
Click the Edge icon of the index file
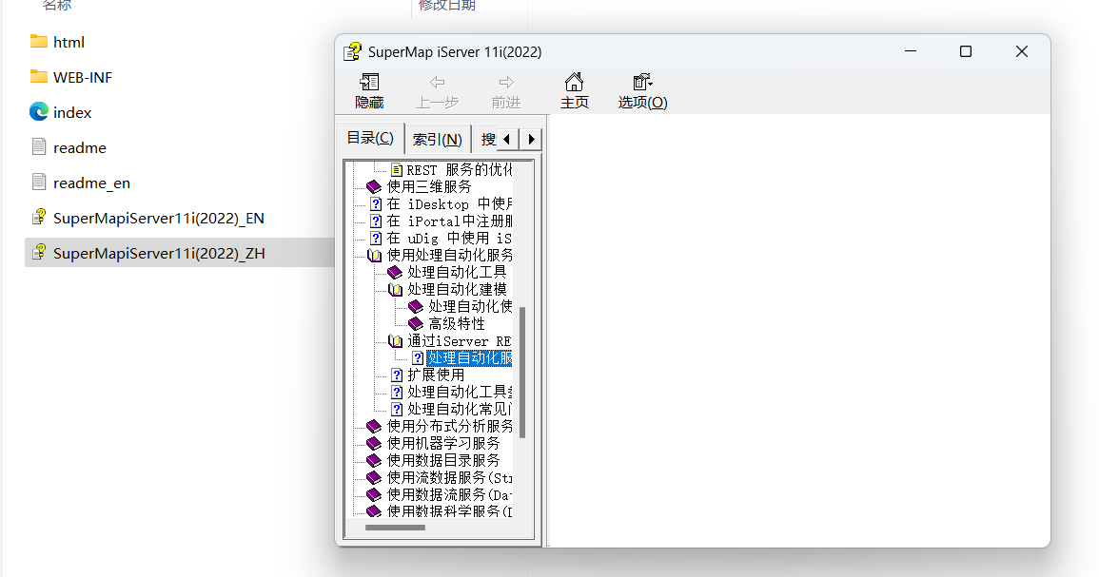click(x=39, y=112)
